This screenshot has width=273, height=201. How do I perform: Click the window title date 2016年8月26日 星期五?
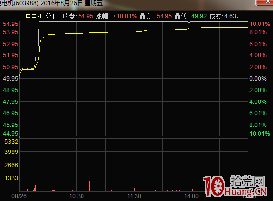coord(72,3)
